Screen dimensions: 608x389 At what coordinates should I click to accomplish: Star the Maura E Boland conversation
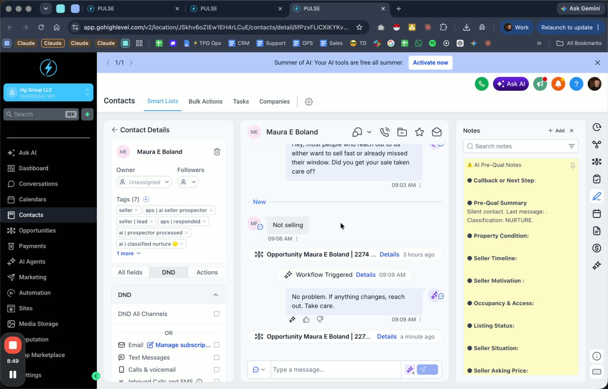coord(419,132)
